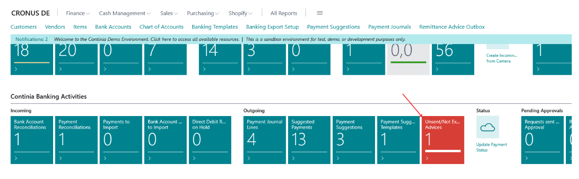Expand the Cash Management menu
Image resolution: width=579 pixels, height=179 pixels.
[x=125, y=13]
